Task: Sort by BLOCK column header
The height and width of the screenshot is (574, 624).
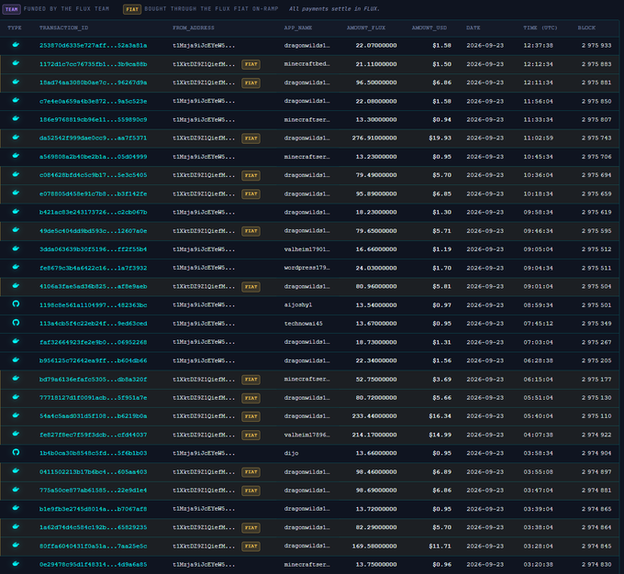Action: click(586, 28)
